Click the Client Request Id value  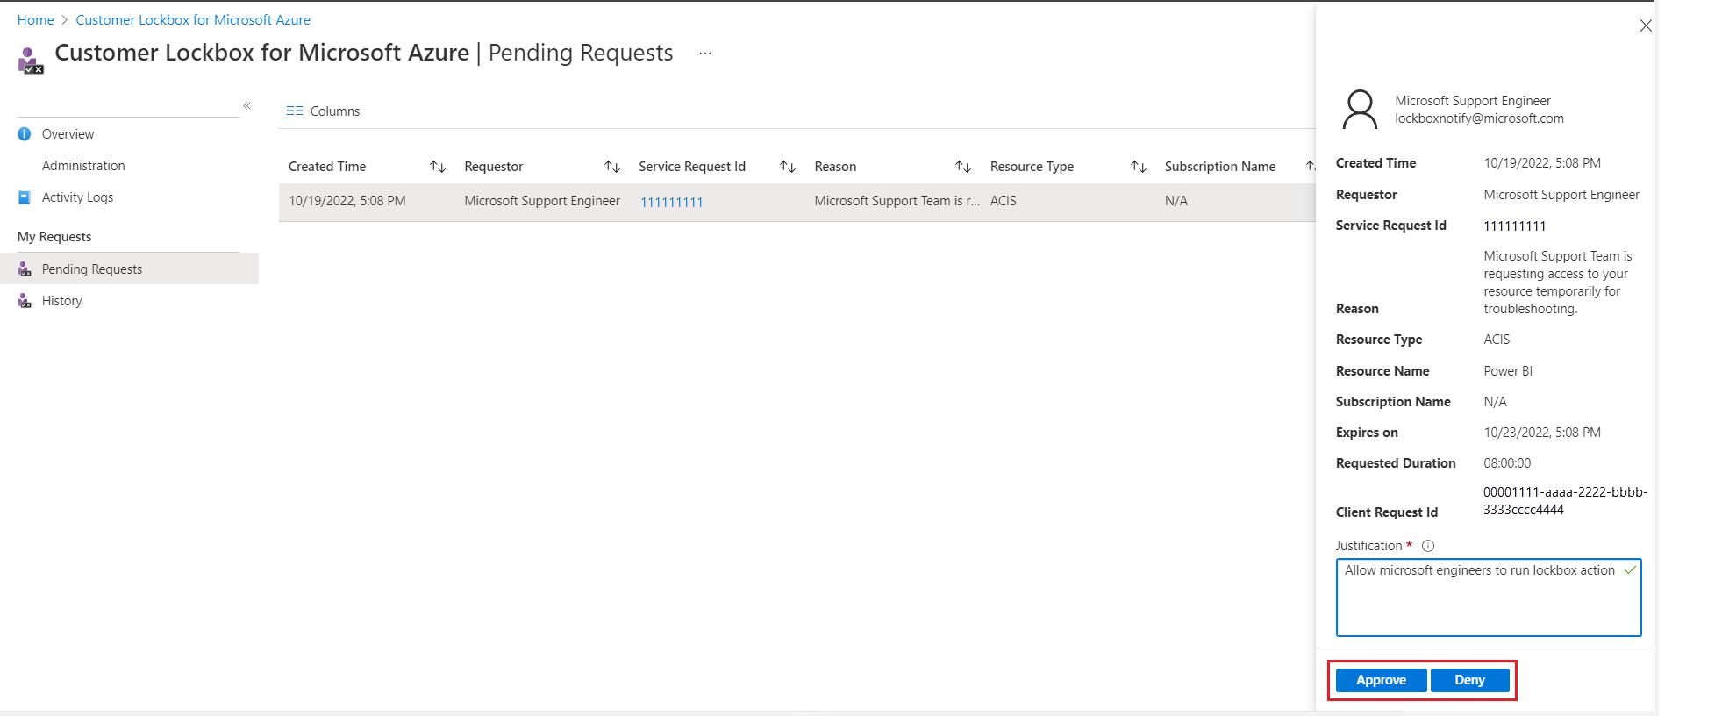(x=1565, y=501)
